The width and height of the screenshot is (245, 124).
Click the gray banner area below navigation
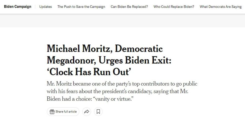click(122, 20)
